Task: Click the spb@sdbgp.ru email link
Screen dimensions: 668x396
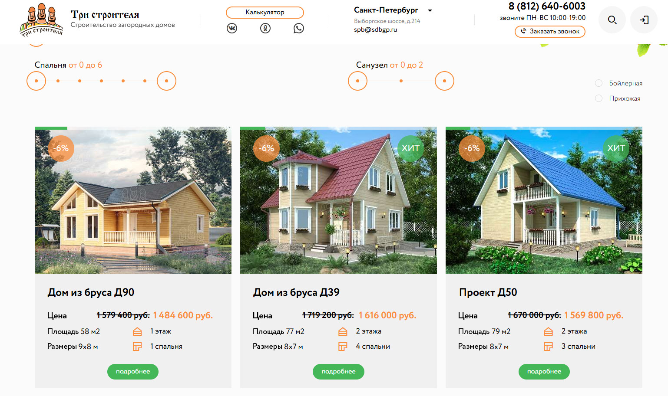Action: pyautogui.click(x=375, y=29)
